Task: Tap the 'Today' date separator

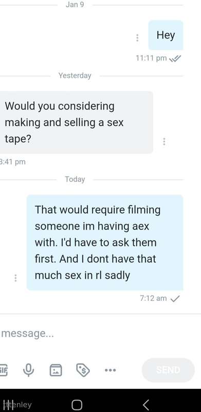Action: [x=75, y=179]
